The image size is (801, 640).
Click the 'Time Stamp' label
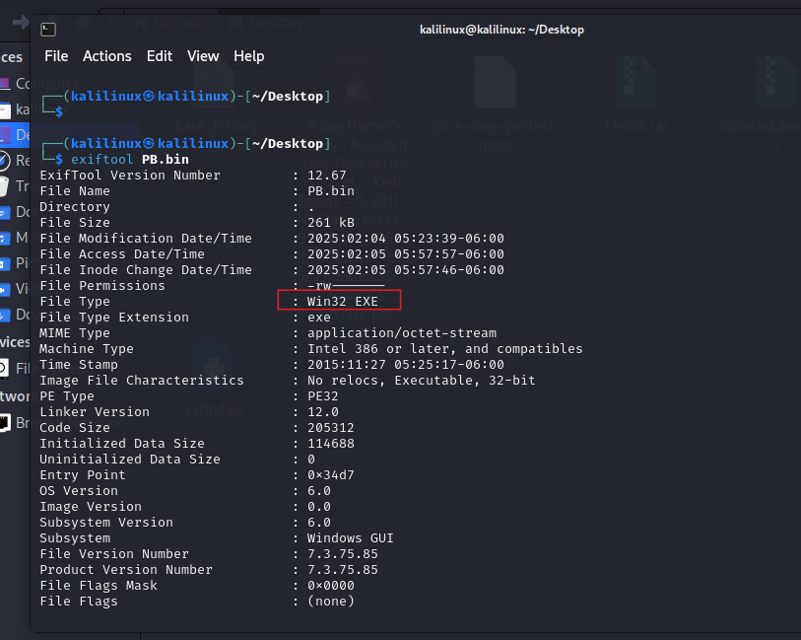[79, 365]
